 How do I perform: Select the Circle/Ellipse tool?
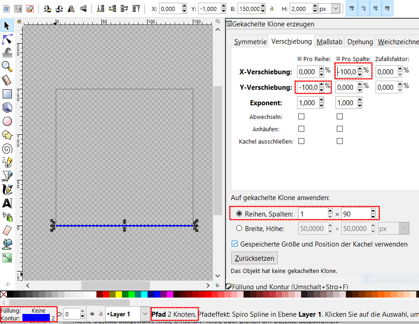click(x=7, y=121)
